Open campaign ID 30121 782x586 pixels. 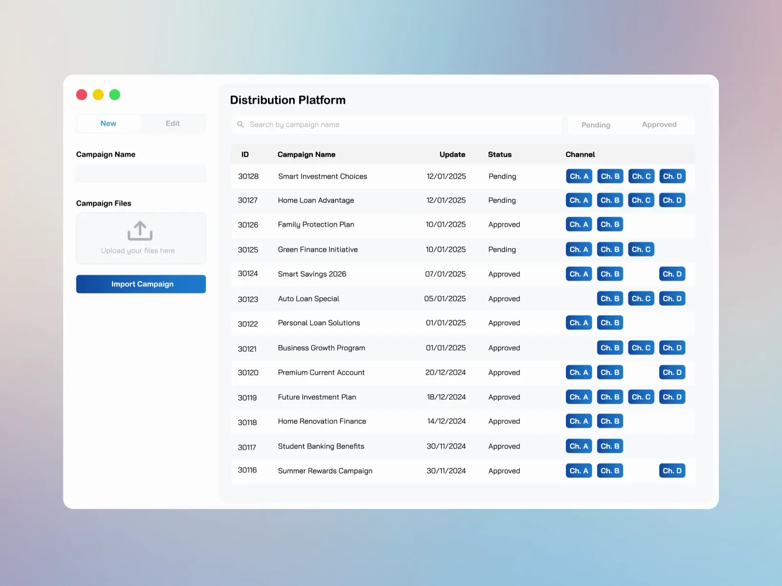pos(247,349)
